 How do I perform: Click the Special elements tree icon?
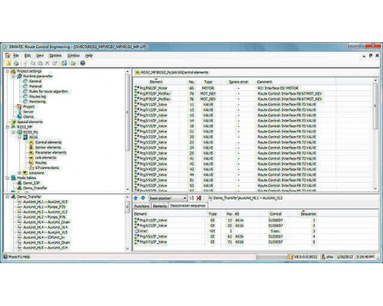click(14, 122)
